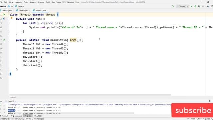Click Thread3 breadcrumb below the editor
This screenshot has height=120, width=213.
13,98
